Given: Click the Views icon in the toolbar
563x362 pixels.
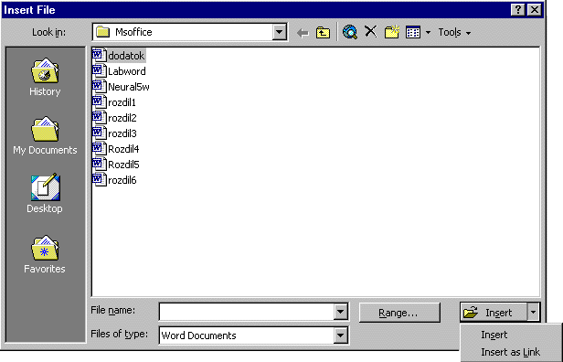Looking at the screenshot, I should (x=413, y=32).
